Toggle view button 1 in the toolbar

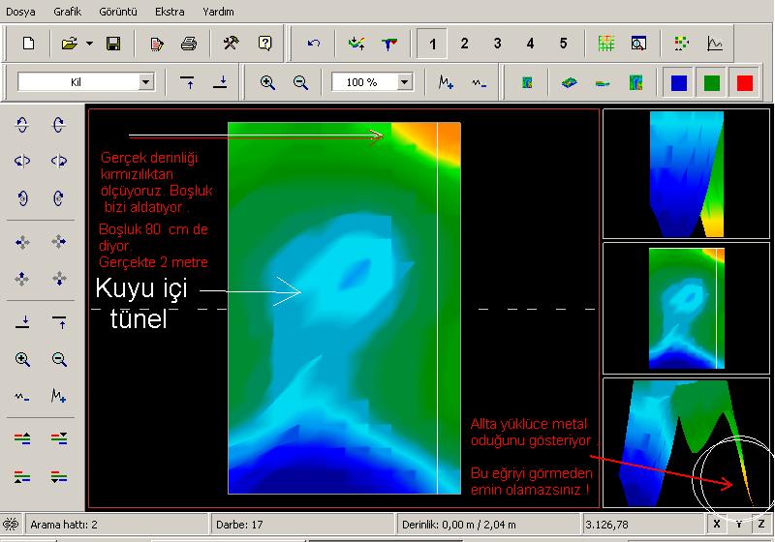[x=432, y=44]
